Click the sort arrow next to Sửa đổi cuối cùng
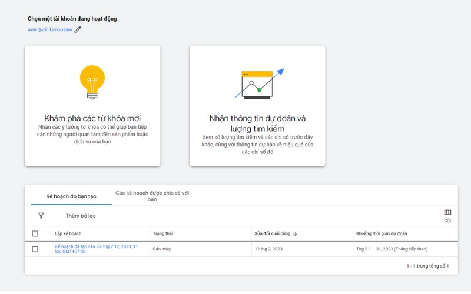The image size is (471, 294). click(295, 234)
